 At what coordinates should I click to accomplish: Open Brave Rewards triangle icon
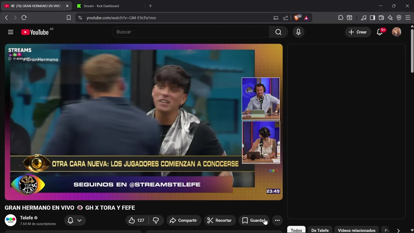[x=306, y=18]
